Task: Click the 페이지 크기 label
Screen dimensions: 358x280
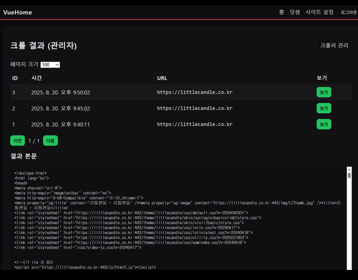Action: pyautogui.click(x=24, y=64)
